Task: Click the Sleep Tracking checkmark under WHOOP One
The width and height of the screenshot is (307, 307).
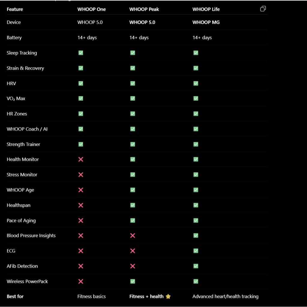Action: 81,53
